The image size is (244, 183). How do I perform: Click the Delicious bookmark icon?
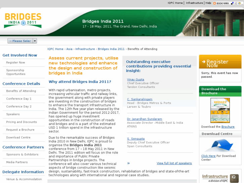(x=232, y=3)
